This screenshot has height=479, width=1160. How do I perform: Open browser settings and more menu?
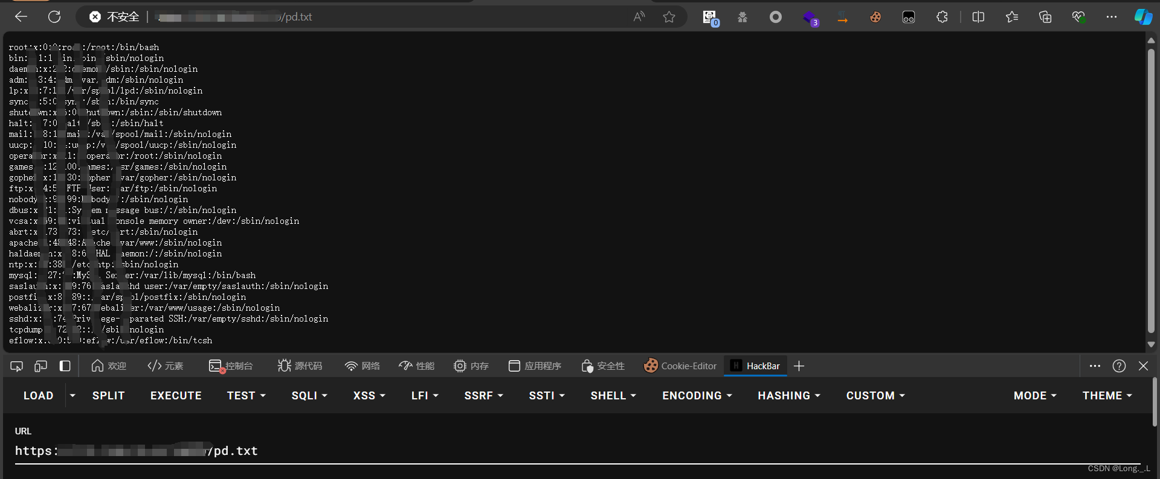pyautogui.click(x=1112, y=17)
